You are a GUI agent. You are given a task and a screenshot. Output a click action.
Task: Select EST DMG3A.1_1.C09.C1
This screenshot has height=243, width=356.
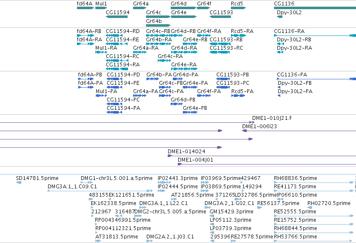coord(100,191)
